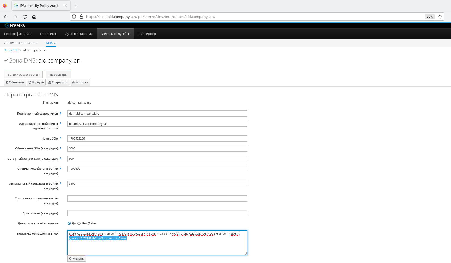451x263 pixels.
Task: Select Да for dynamic update
Action: point(69,223)
